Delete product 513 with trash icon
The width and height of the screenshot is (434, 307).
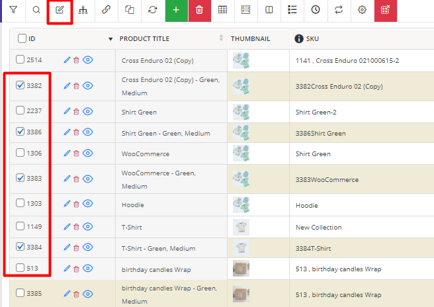point(76,269)
